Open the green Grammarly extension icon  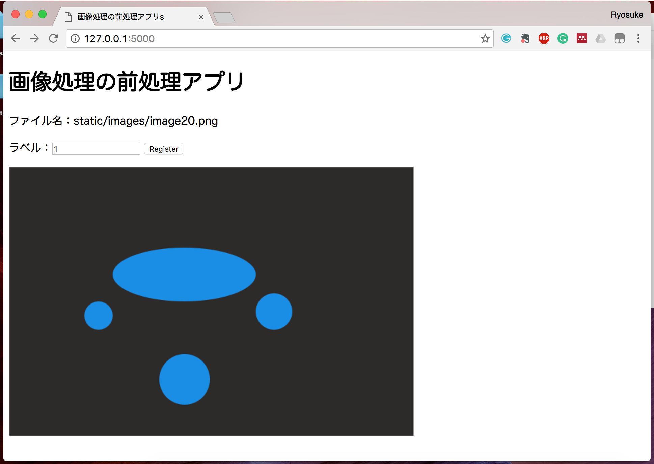tap(563, 38)
